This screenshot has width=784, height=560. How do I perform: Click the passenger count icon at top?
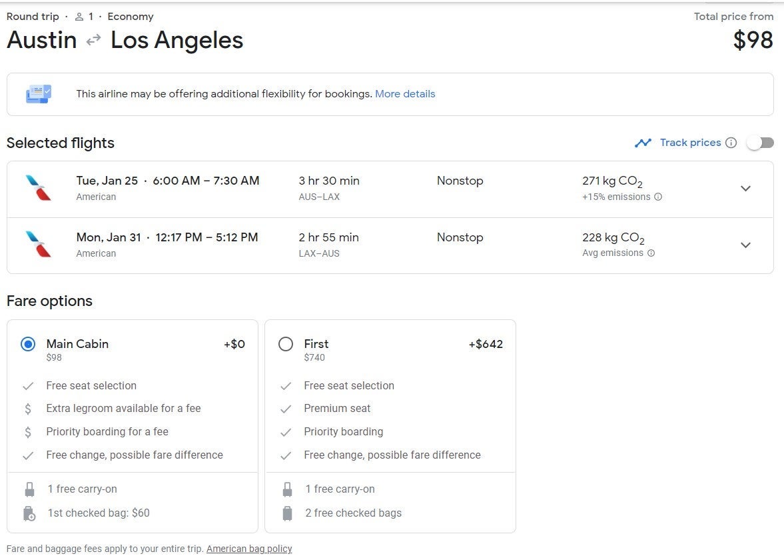click(79, 17)
